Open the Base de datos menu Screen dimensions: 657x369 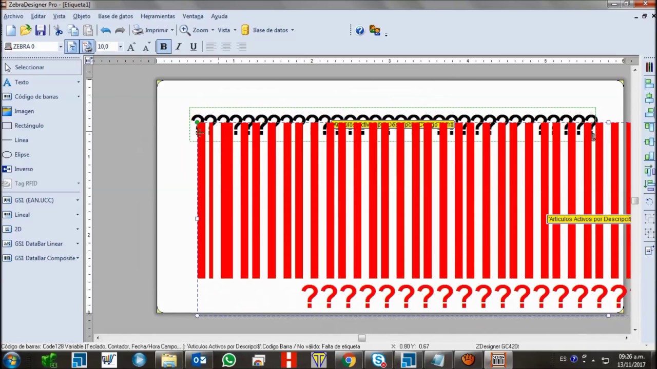click(x=115, y=16)
